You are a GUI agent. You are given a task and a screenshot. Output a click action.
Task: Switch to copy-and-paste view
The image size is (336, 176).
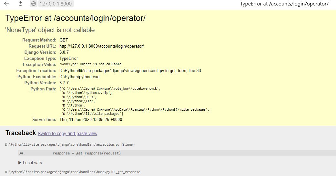point(67,134)
